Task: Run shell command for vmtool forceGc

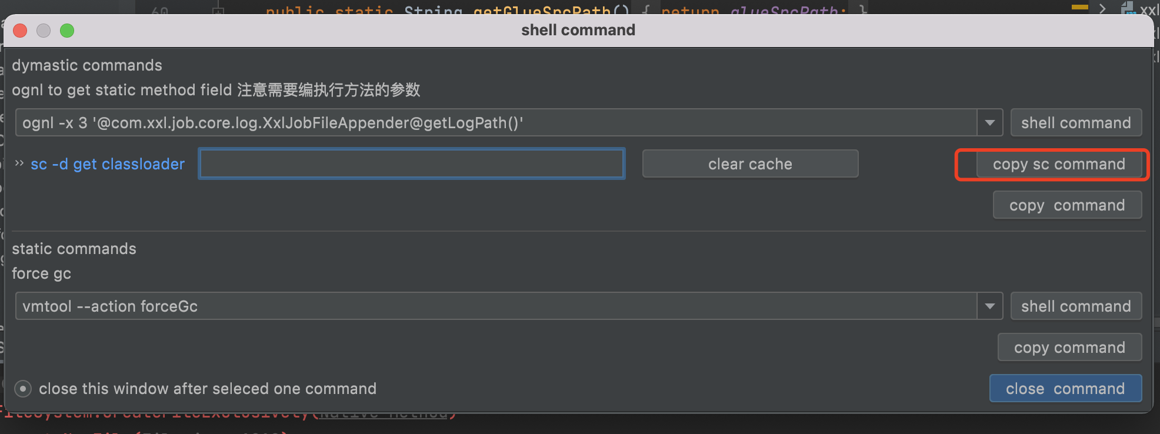Action: point(1076,306)
